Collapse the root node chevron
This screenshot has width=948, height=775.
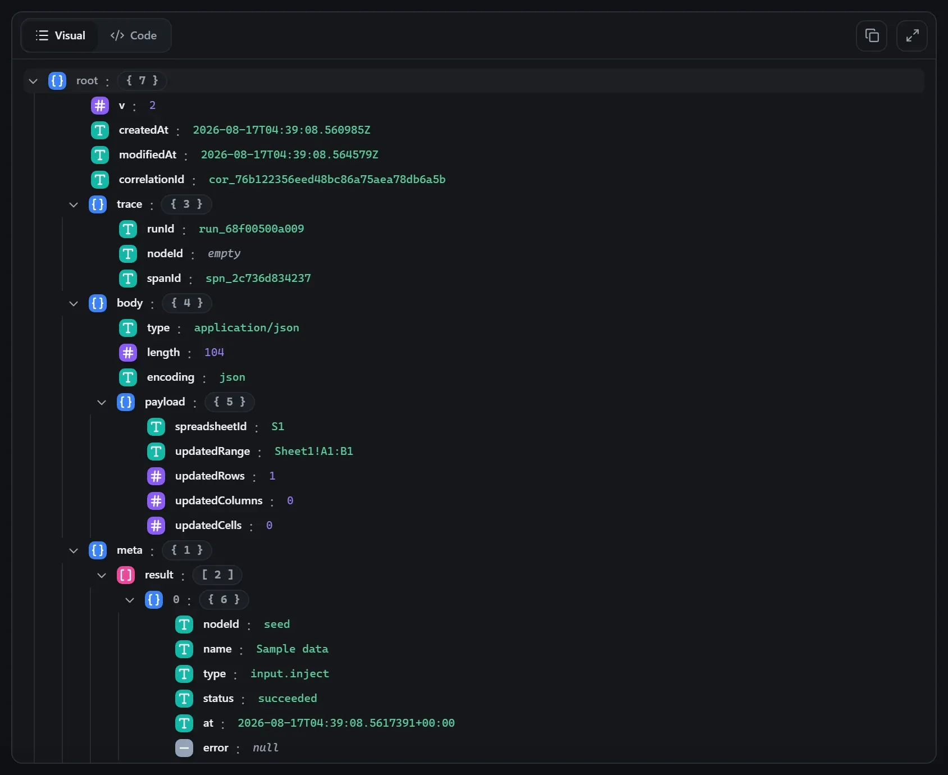[33, 81]
